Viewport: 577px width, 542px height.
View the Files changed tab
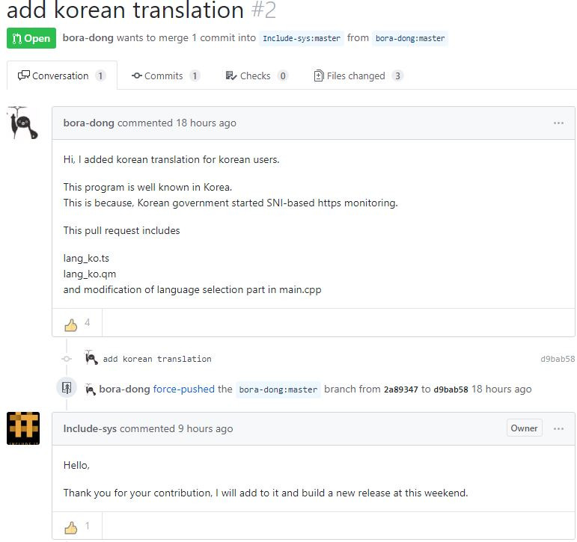358,76
